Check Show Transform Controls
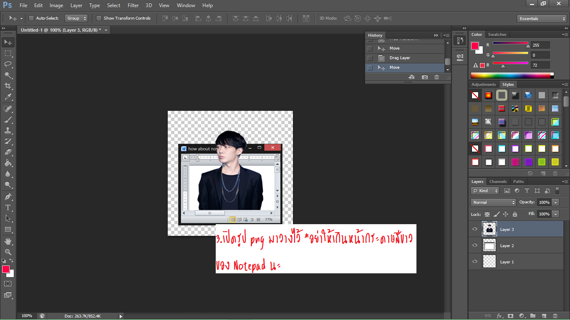This screenshot has width=570, height=320. point(99,18)
